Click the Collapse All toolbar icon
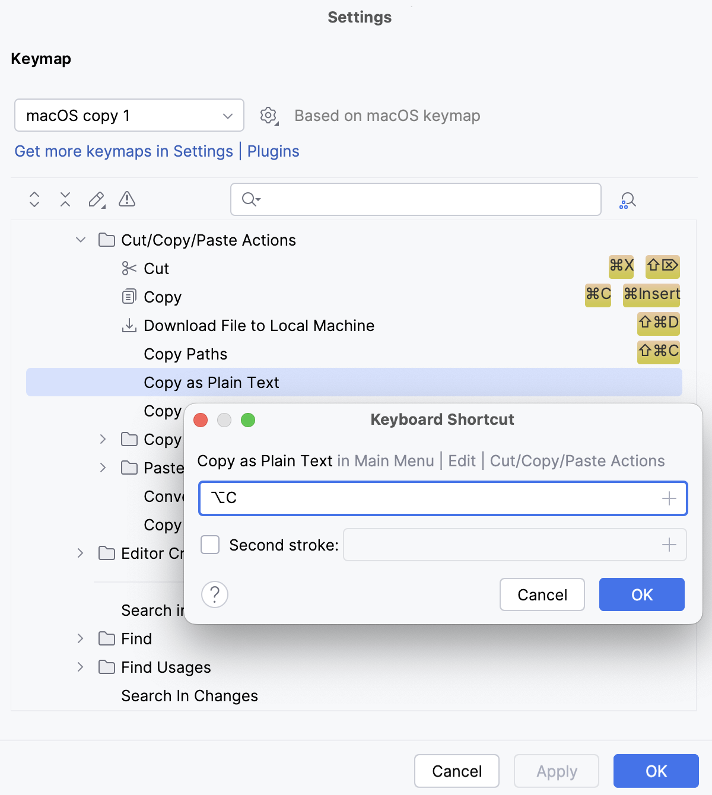This screenshot has width=712, height=795. (65, 199)
